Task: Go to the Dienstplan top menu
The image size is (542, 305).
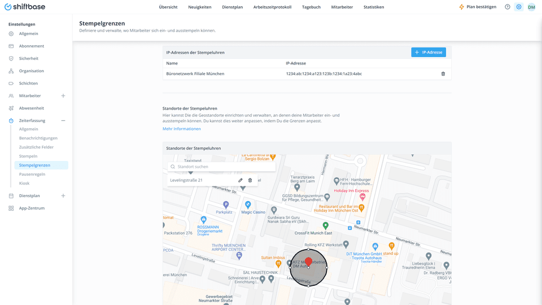Action: coord(232,7)
